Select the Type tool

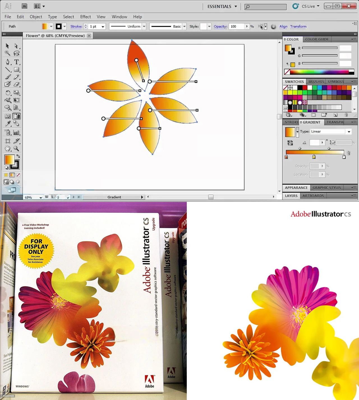17,62
